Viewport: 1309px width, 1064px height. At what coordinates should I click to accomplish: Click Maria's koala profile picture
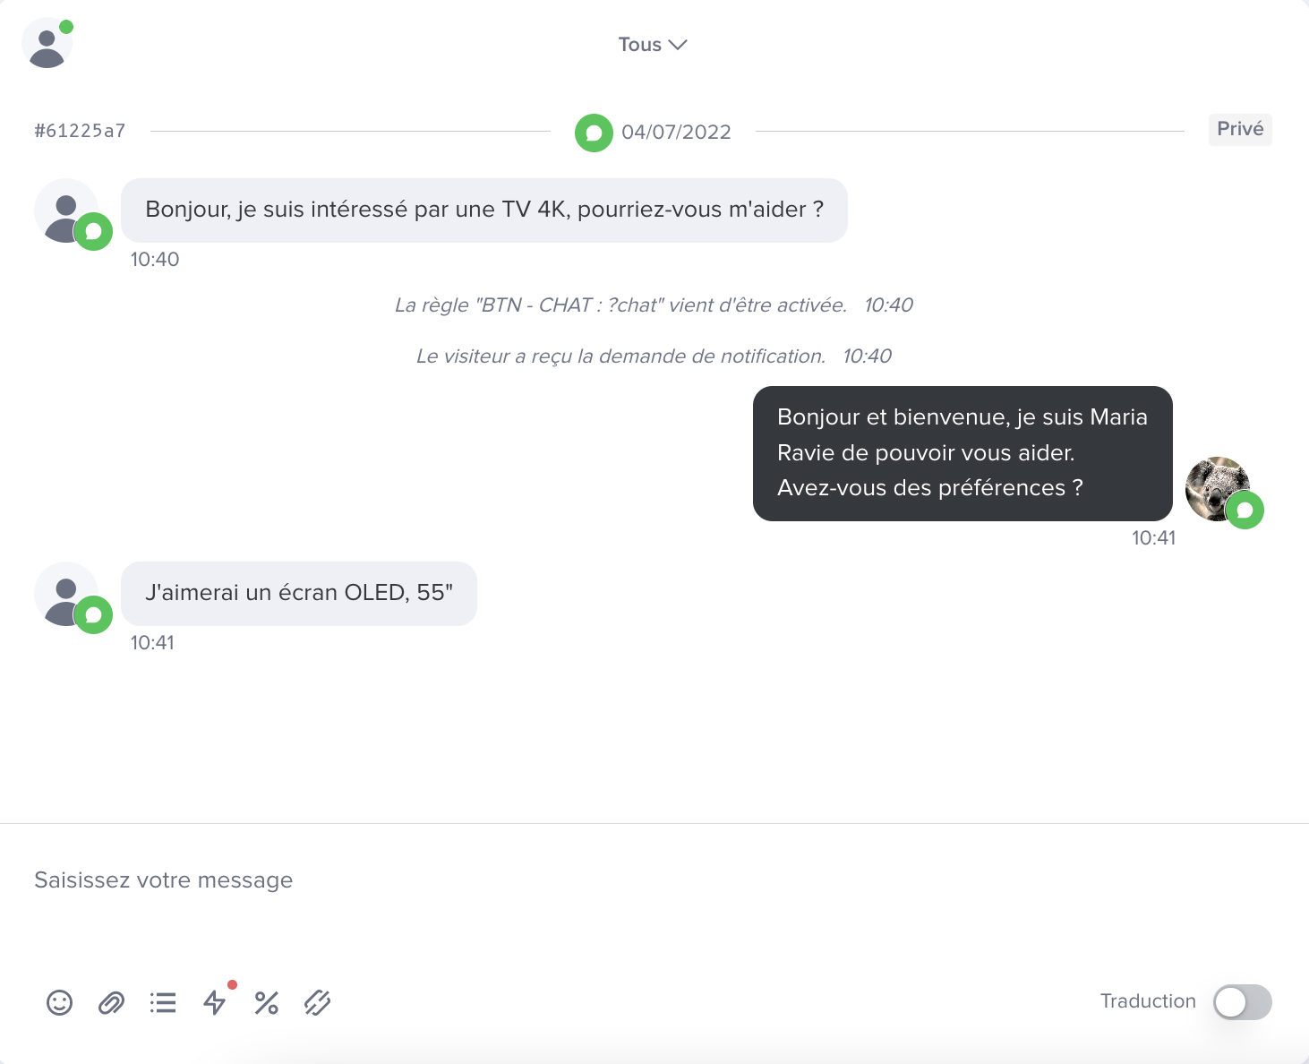(1218, 489)
